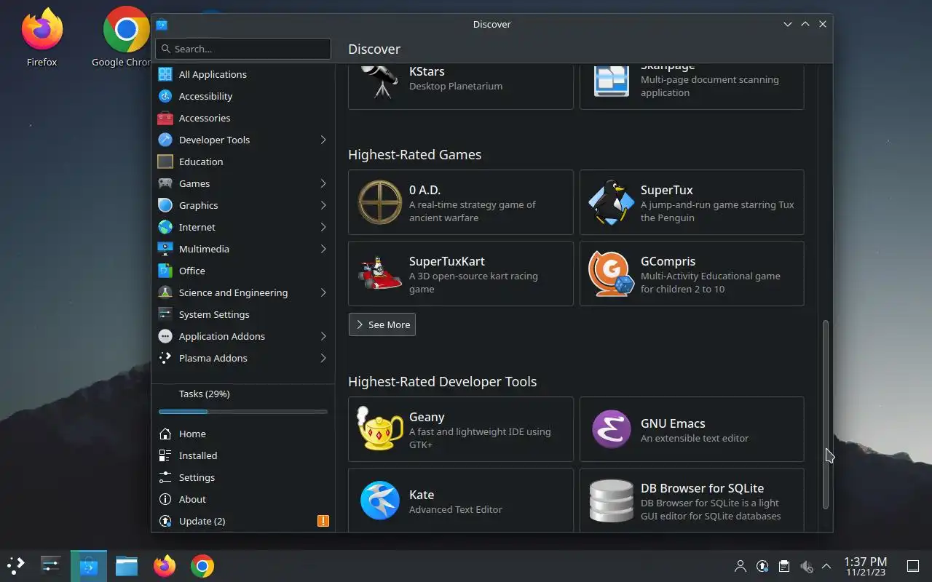Click the Skanpage scanner icon

pos(611,80)
